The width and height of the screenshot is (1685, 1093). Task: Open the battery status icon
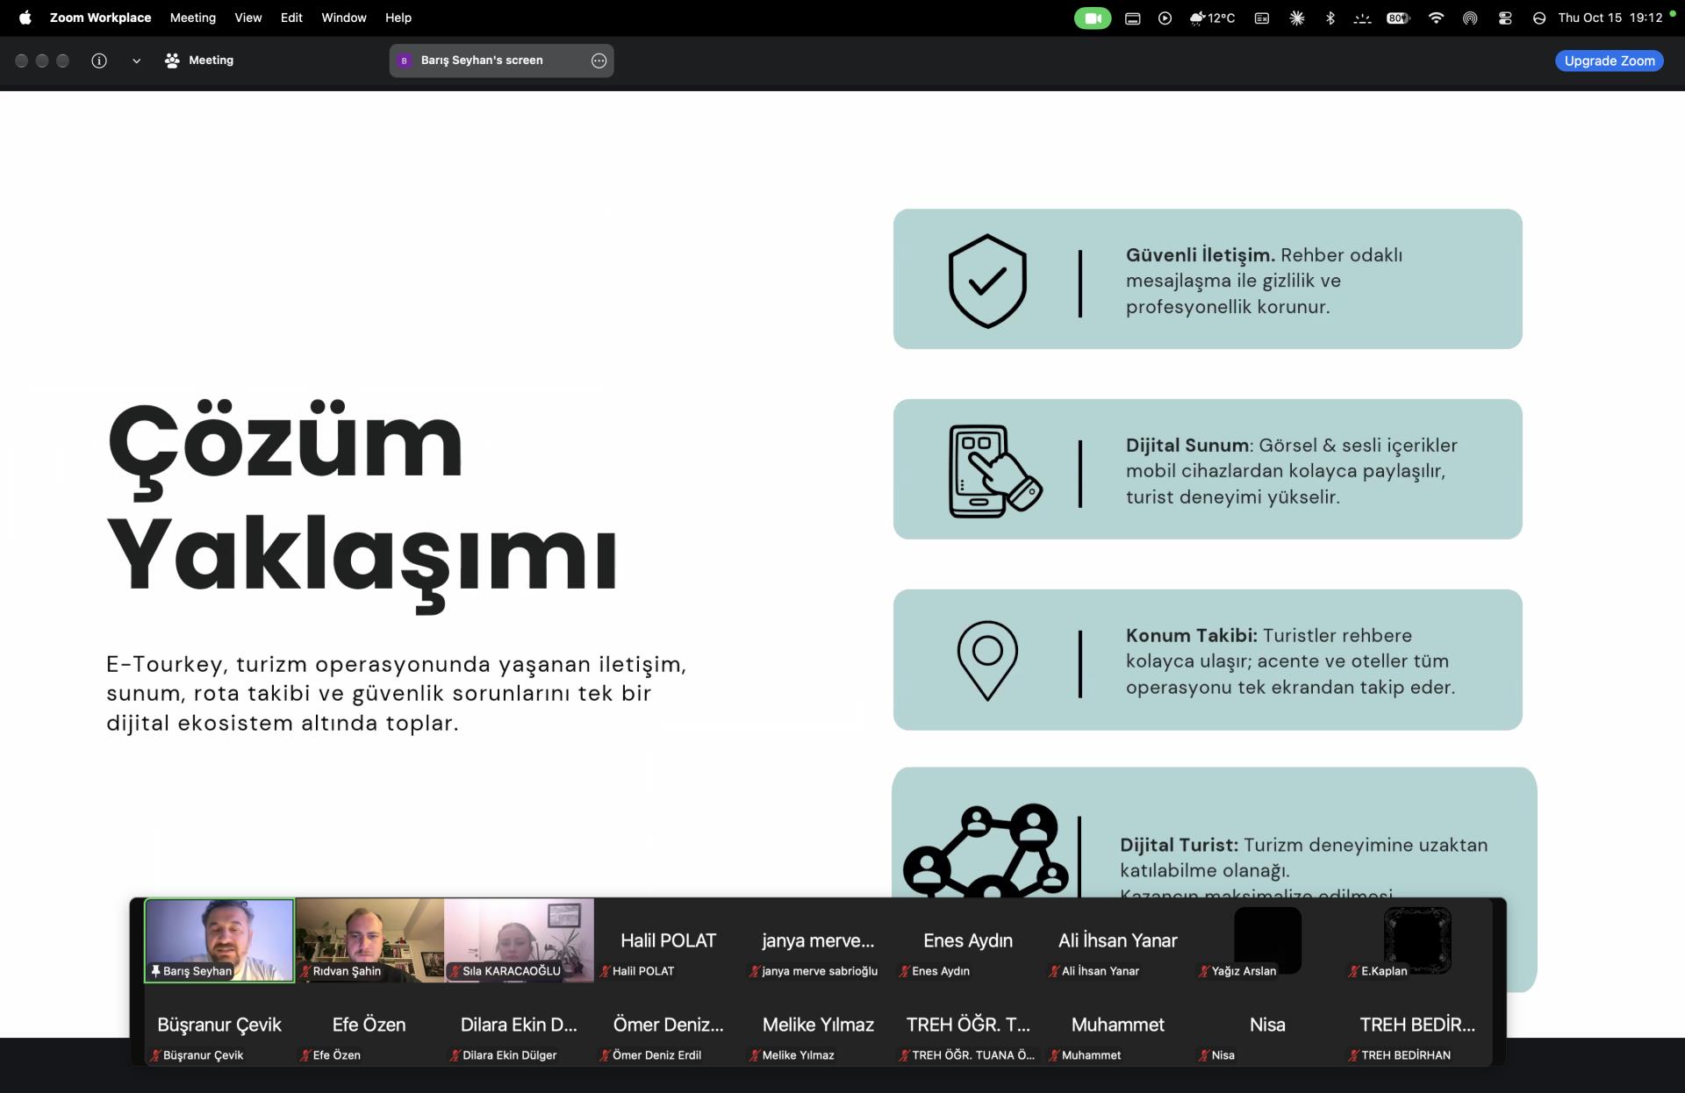[1398, 18]
